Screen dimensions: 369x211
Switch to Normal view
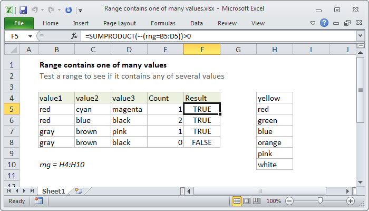[x=237, y=201]
